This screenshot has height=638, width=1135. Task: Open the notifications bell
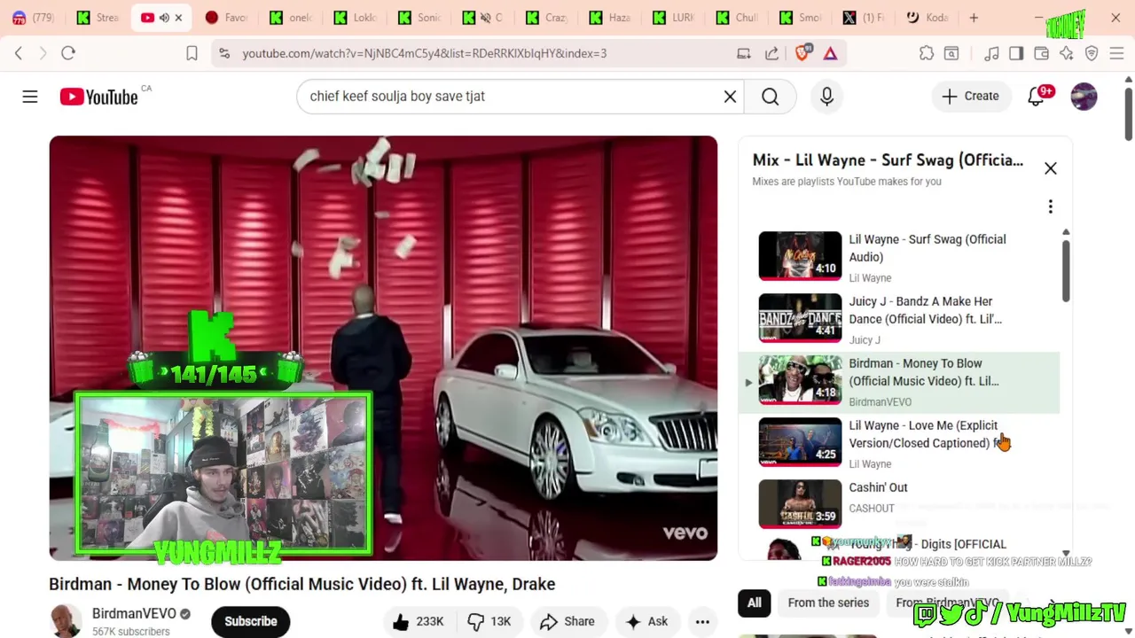[1036, 97]
